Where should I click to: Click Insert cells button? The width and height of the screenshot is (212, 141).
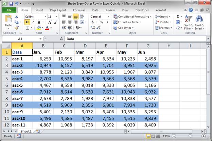163,17
